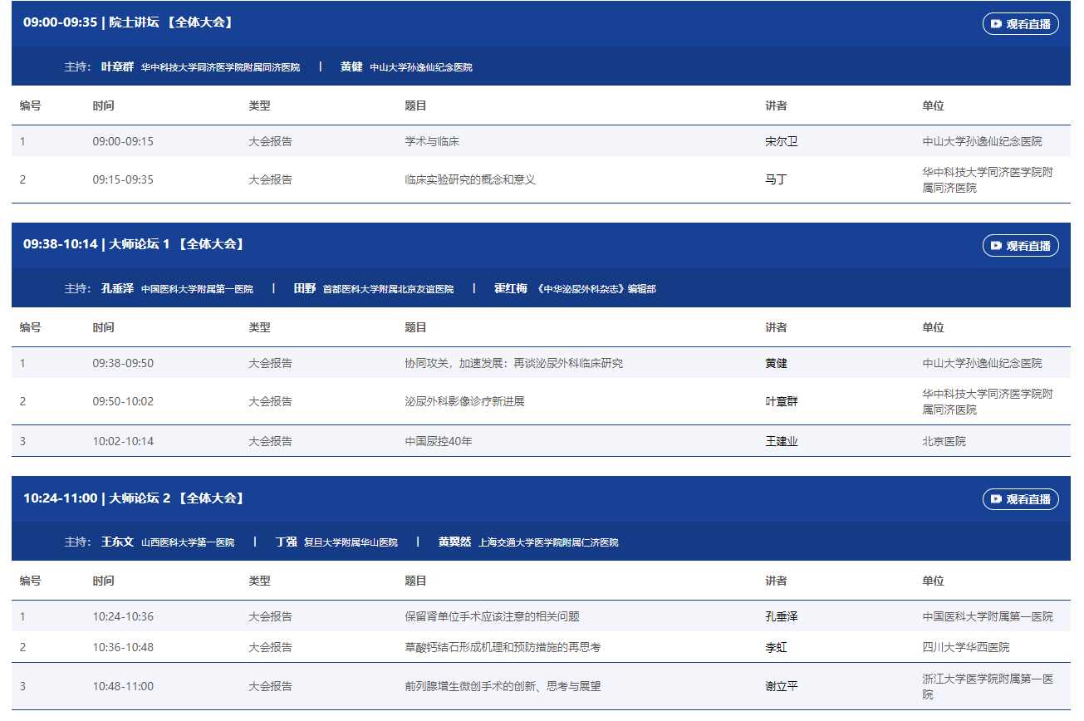Screen dimensions: 1084x721
Task: Click talk title 草酸钙结石形成机理和预防措施的再思考
Action: coord(503,647)
